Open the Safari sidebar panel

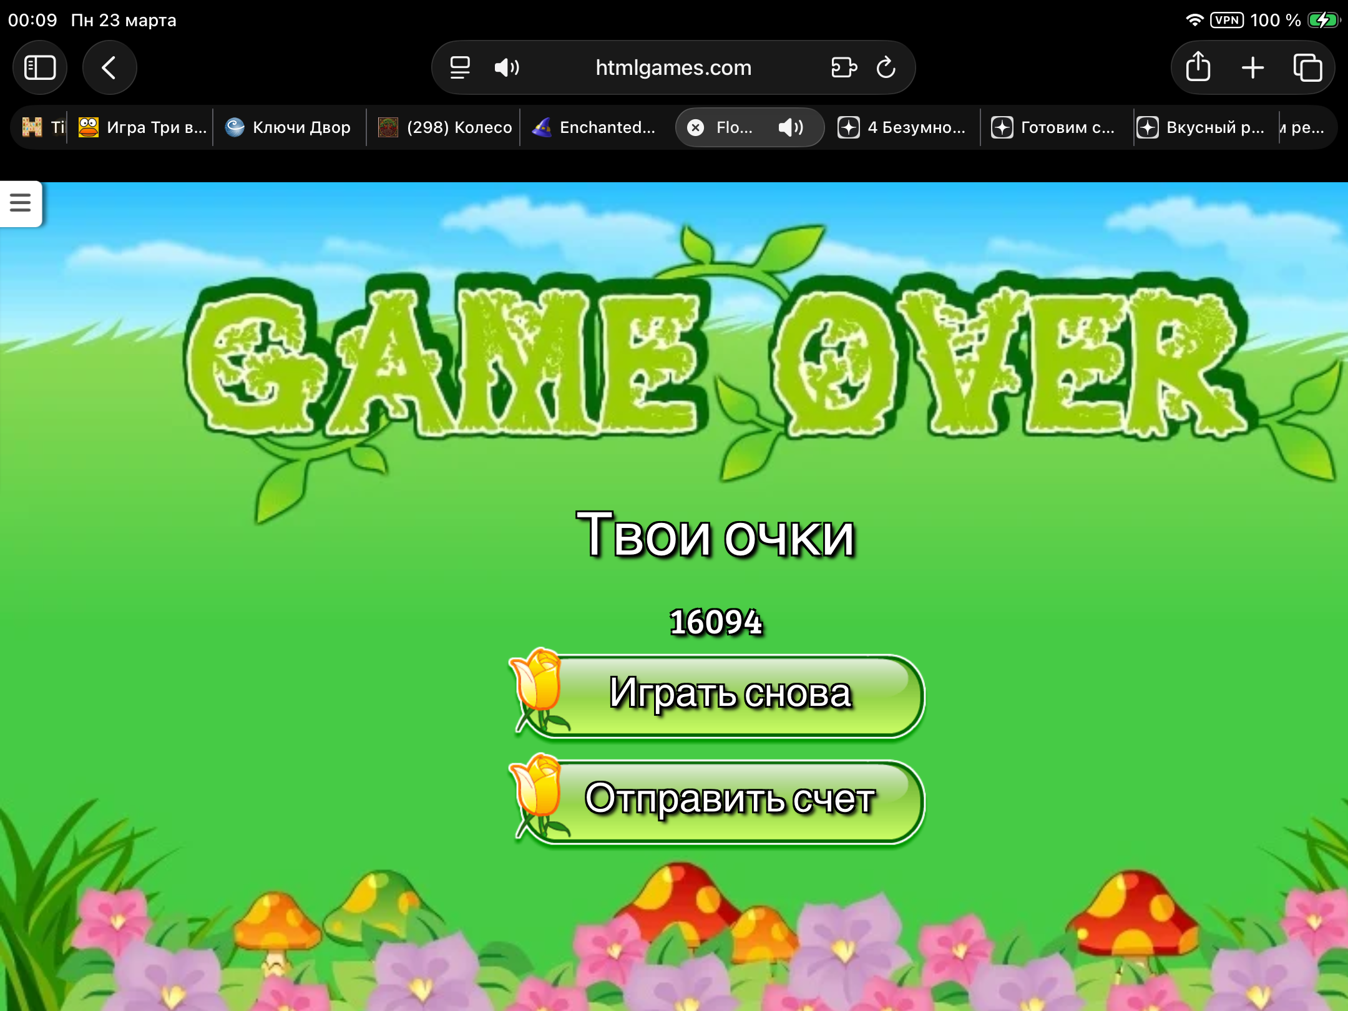(x=40, y=67)
